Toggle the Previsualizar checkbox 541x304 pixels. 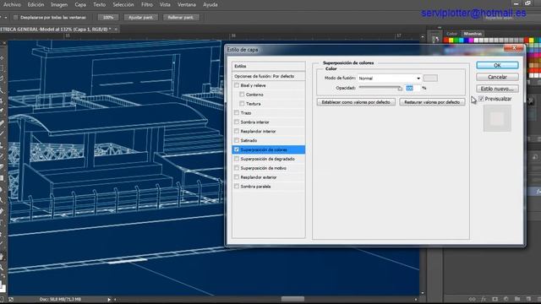481,99
